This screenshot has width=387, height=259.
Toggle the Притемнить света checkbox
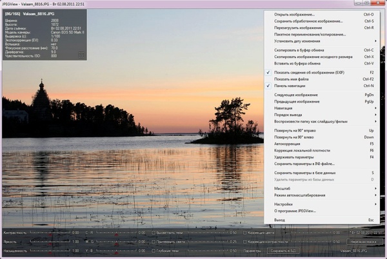click(154, 242)
